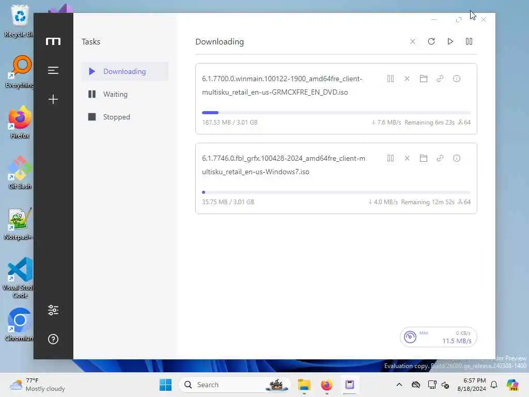
Task: Refresh the task list
Action: tap(431, 41)
